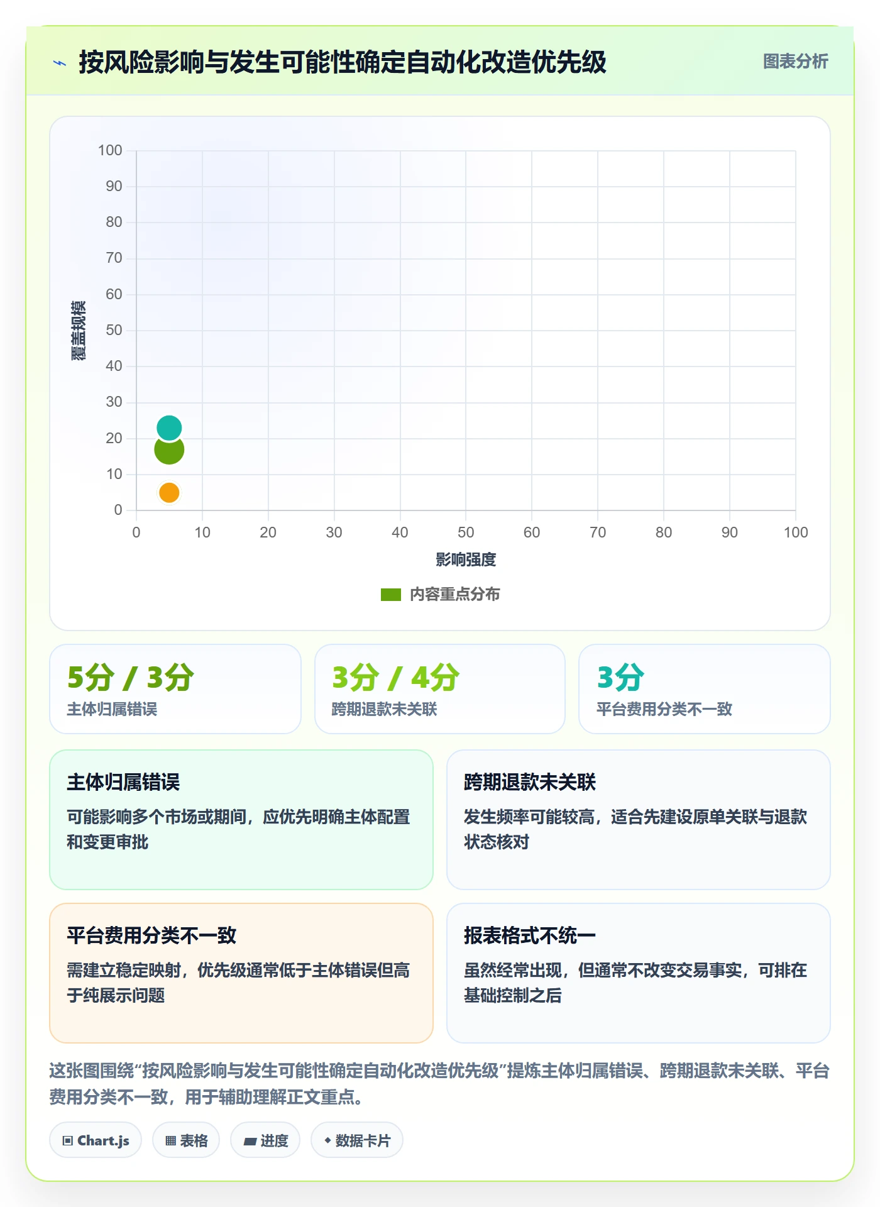
Task: Click the Chart.js tag chip
Action: [96, 1140]
